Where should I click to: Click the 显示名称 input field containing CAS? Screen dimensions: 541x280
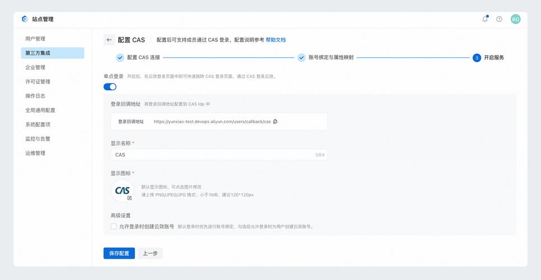click(x=219, y=155)
